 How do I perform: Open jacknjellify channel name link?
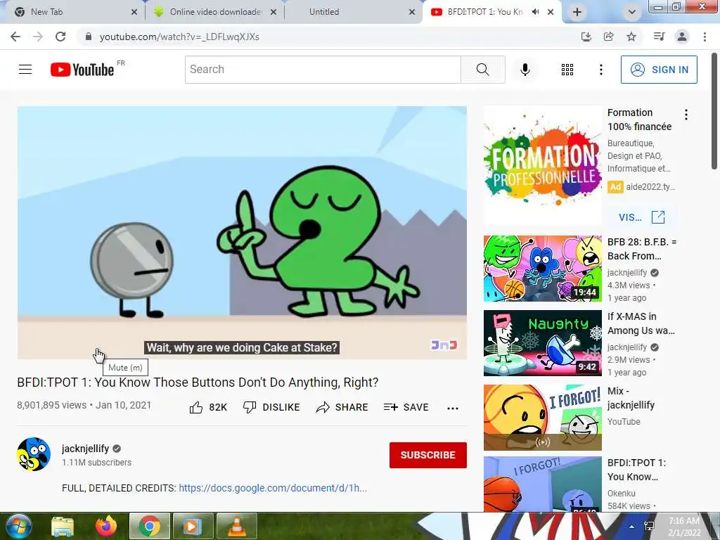coord(85,449)
